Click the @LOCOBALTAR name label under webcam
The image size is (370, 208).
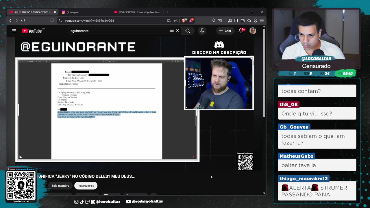point(316,59)
